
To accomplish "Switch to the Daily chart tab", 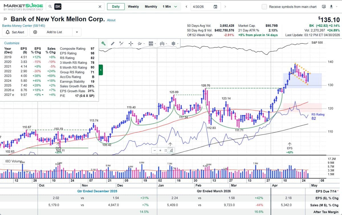I will (116, 7).
